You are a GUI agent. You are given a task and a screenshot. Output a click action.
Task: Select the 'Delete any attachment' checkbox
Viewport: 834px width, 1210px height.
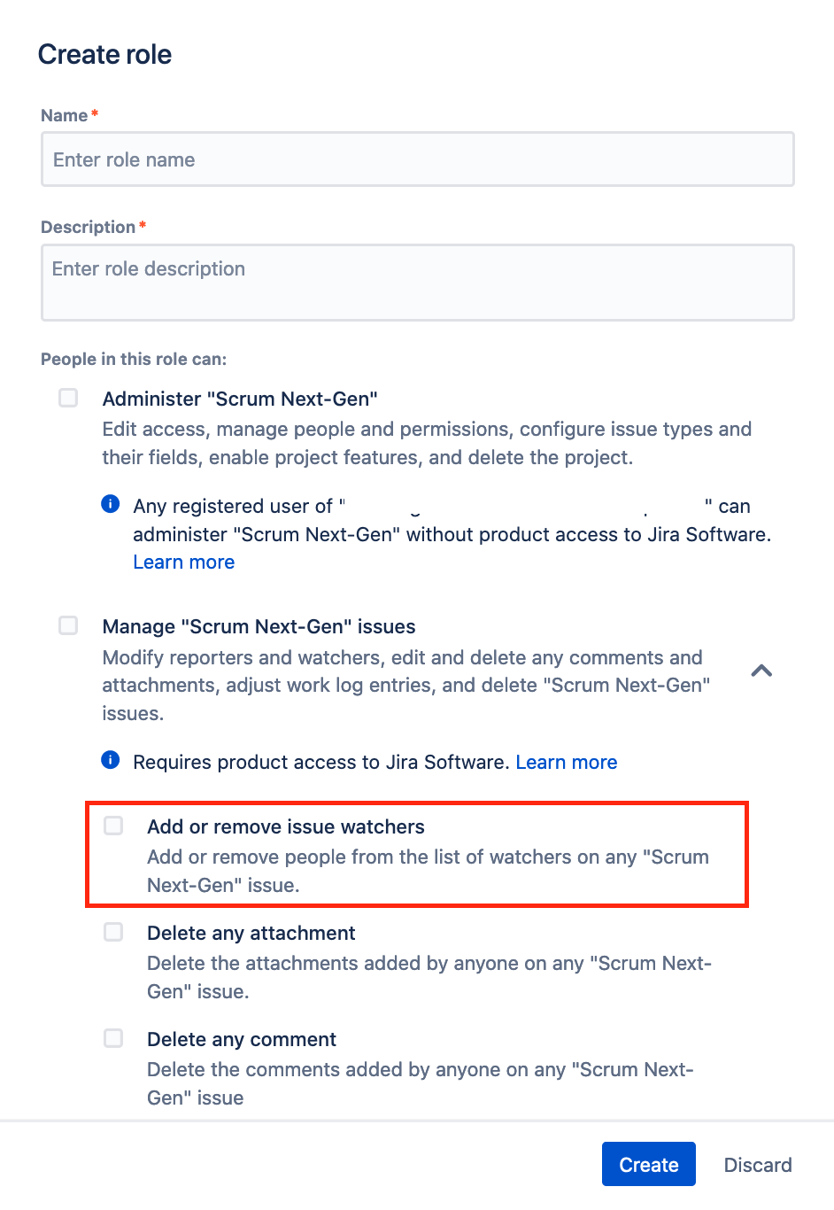(113, 932)
